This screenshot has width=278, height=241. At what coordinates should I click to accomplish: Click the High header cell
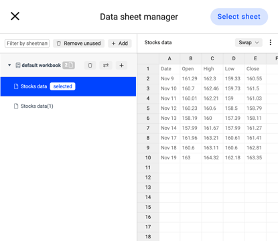(212, 69)
